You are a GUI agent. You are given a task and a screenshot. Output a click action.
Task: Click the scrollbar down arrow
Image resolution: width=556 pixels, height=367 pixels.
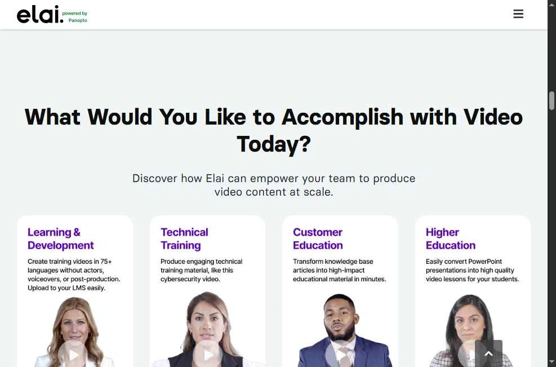(x=551, y=361)
